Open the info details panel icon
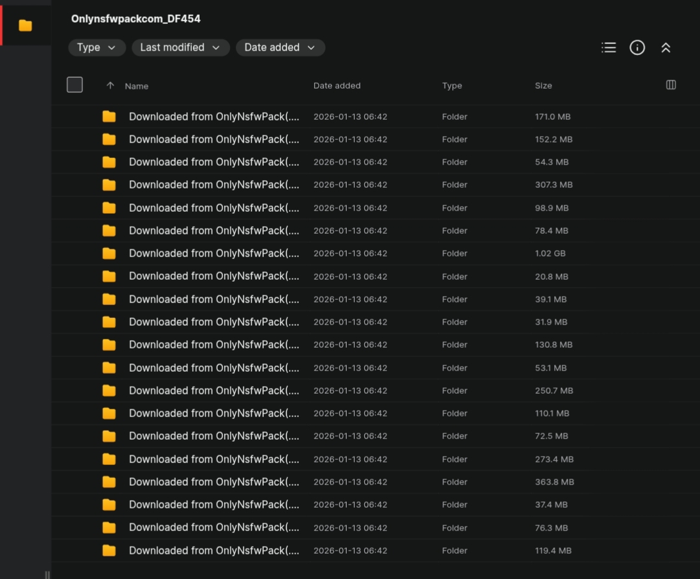Viewport: 700px width, 579px height. pos(637,48)
